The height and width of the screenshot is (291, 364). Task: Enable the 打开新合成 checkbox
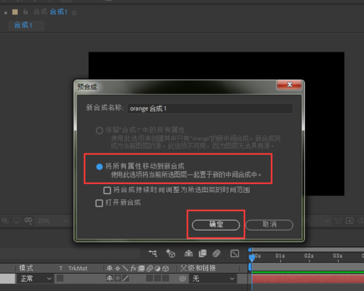(99, 203)
